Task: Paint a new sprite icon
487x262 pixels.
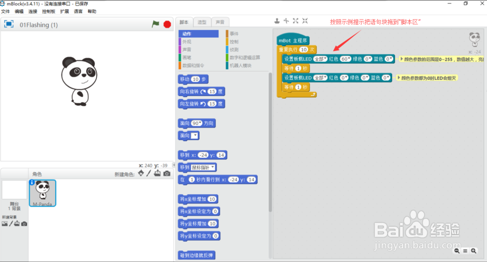Action: 149,173
